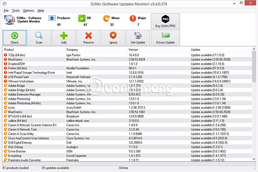This screenshot has width=258, height=172.
Task: Open the Help menu
Action: [x=40, y=11]
